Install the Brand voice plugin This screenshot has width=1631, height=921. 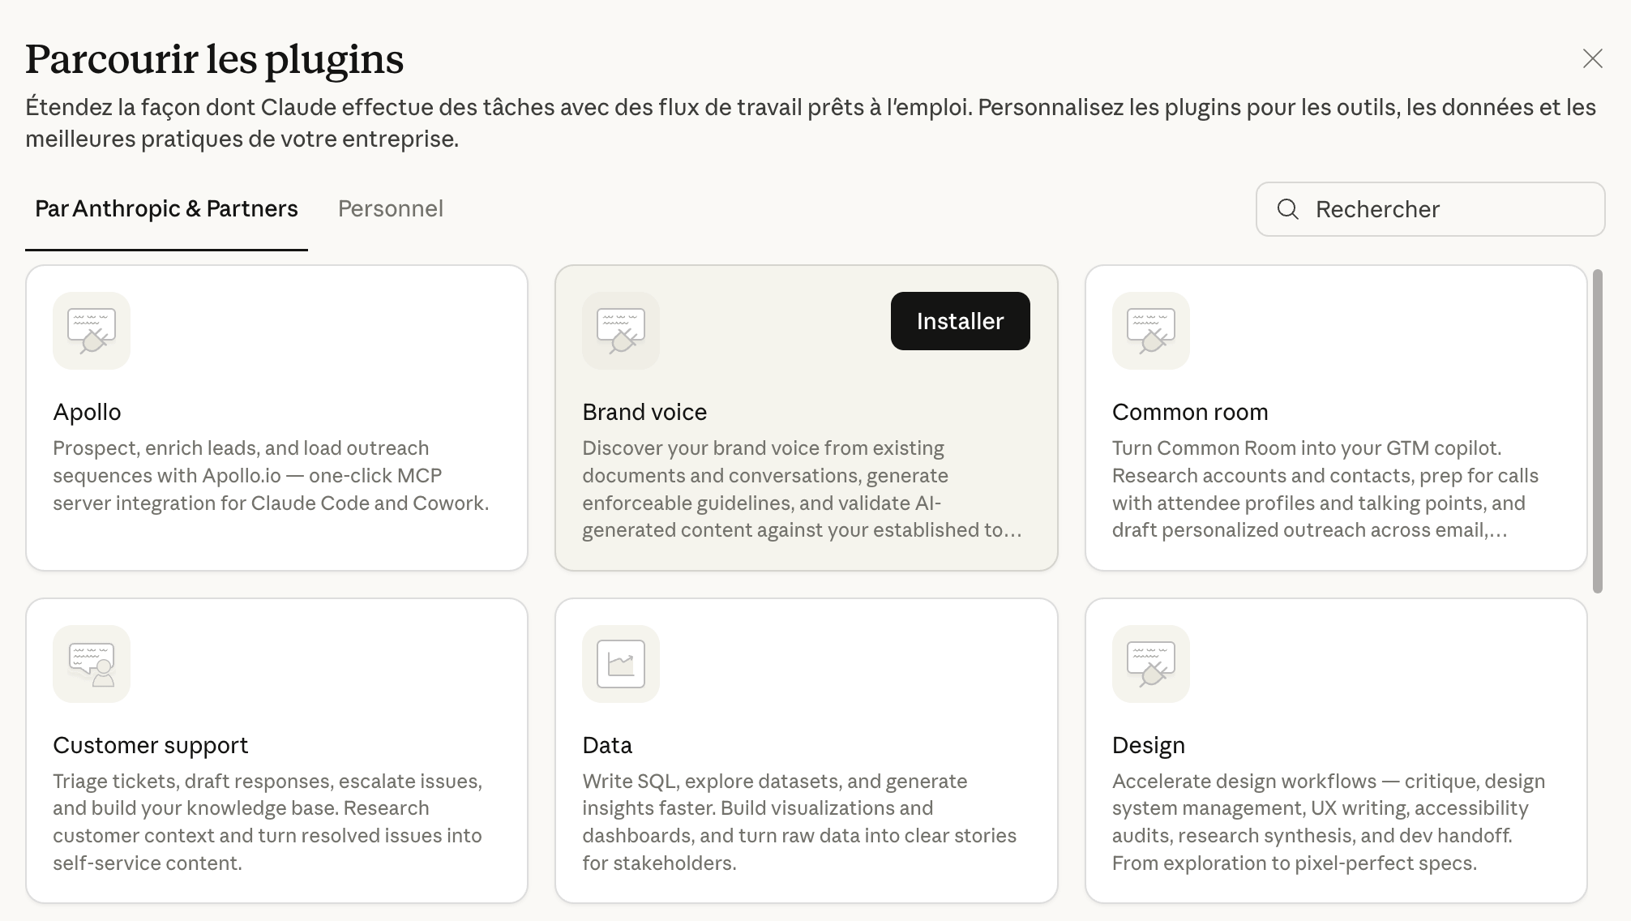960,321
